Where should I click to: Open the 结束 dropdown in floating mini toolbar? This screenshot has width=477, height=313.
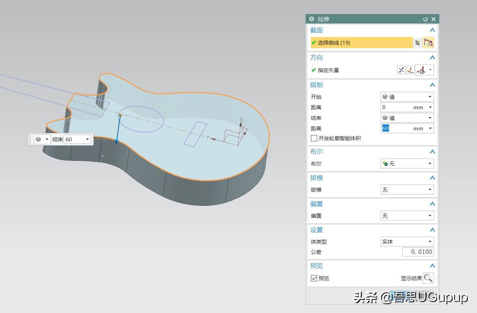tap(87, 139)
